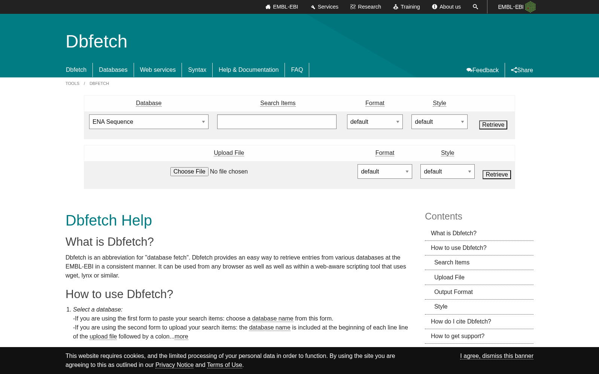Click the 'upload file' link in help text
Viewport: 599px width, 374px height.
(x=103, y=337)
